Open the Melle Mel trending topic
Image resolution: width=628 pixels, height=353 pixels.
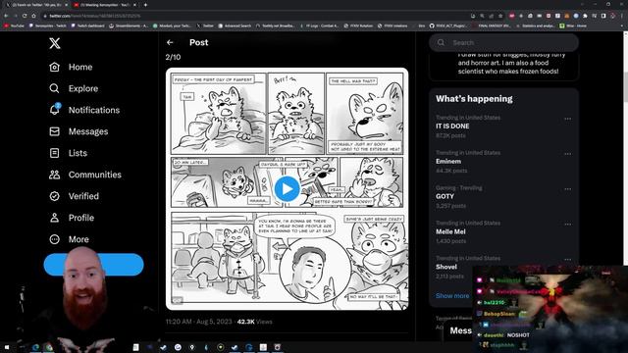tap(450, 231)
